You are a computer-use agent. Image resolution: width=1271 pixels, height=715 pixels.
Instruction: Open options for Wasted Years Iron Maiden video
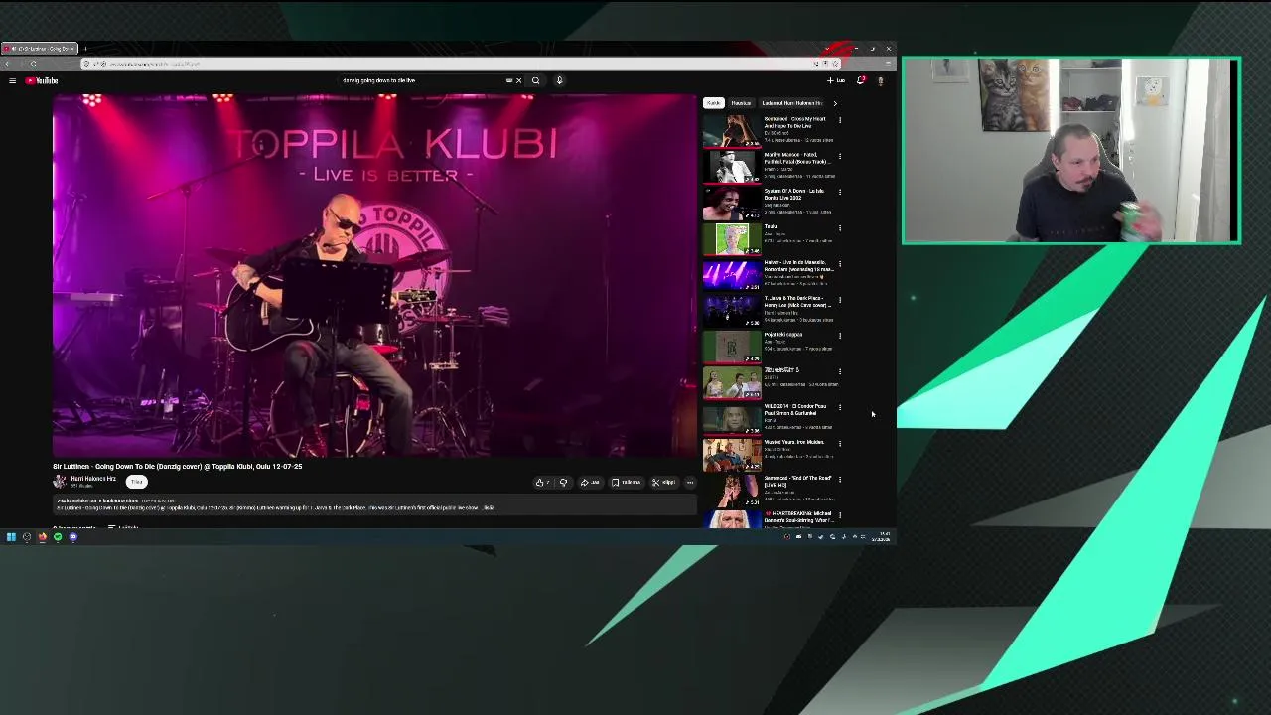point(840,443)
